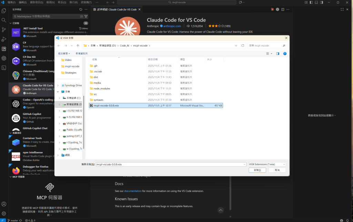Open the anthropic.com publisher link
The image size is (353, 222).
click(x=172, y=26)
